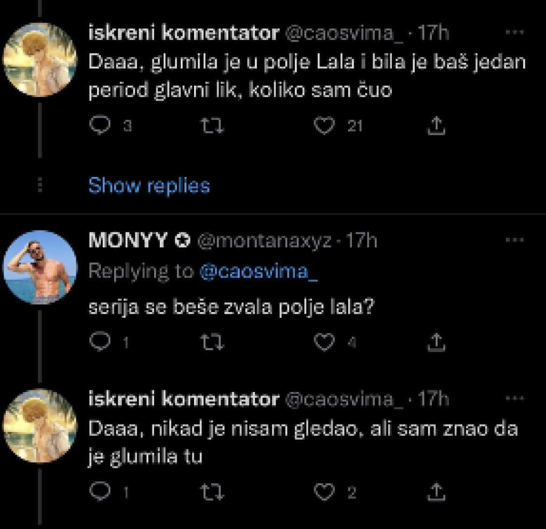Open more options on last tweet
The height and width of the screenshot is (529, 546).
(514, 399)
